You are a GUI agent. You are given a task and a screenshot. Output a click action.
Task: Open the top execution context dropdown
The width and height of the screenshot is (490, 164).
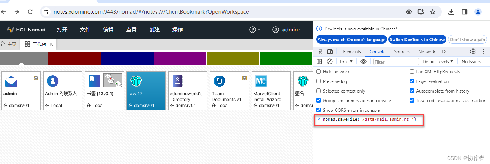pyautogui.click(x=346, y=62)
